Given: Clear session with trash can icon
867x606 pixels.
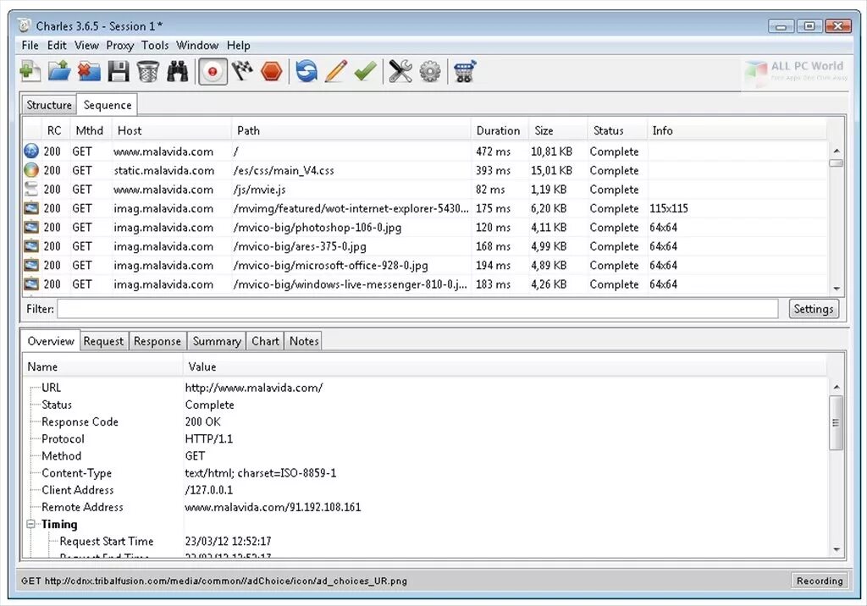Looking at the screenshot, I should (147, 72).
